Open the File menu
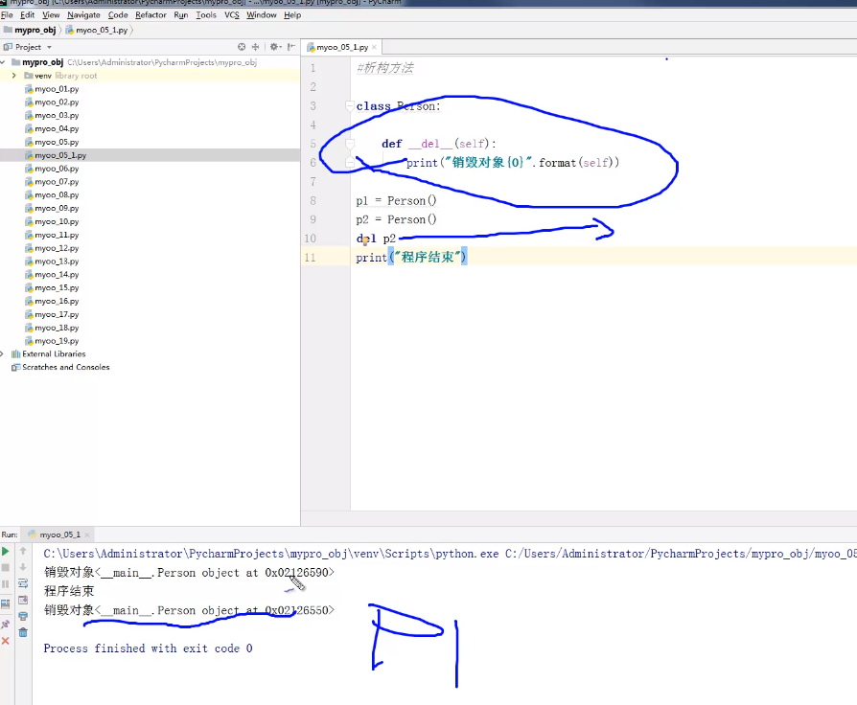Screen dimensions: 857x705 point(7,15)
